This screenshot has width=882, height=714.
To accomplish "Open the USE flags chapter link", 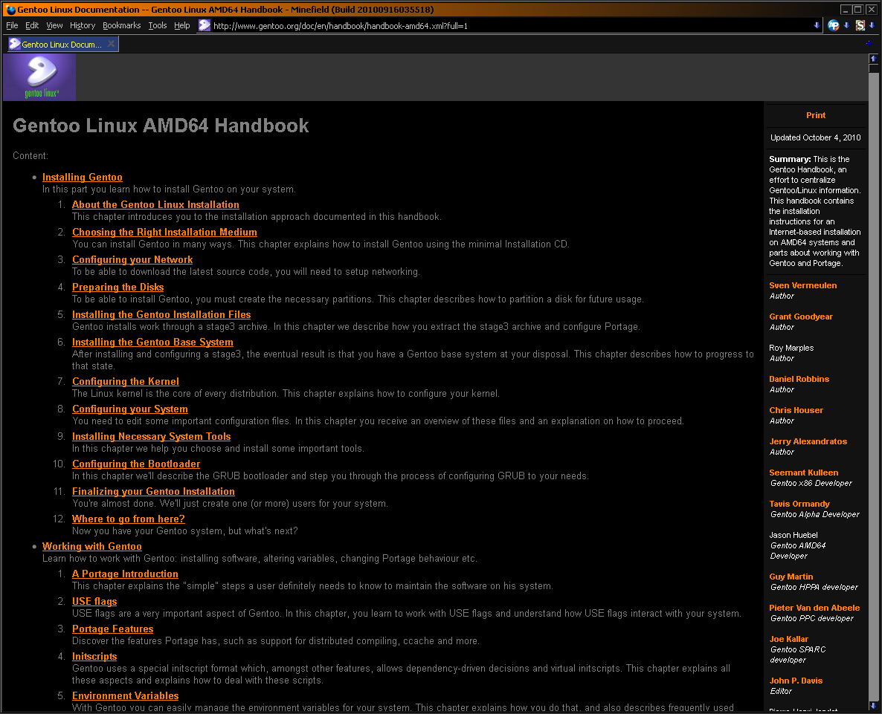I will (94, 601).
